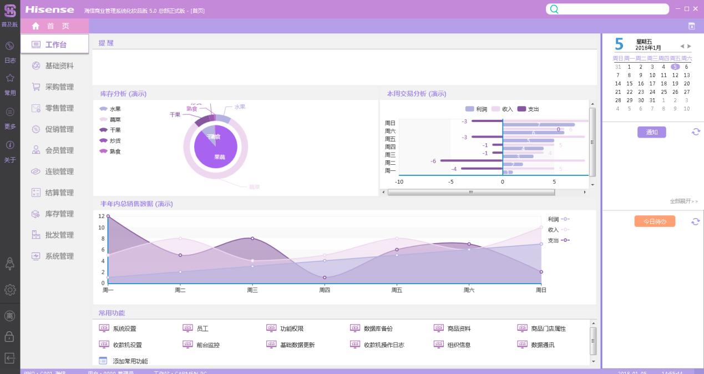
Task: Click the logout exit arrow icon
Action: pyautogui.click(x=10, y=358)
